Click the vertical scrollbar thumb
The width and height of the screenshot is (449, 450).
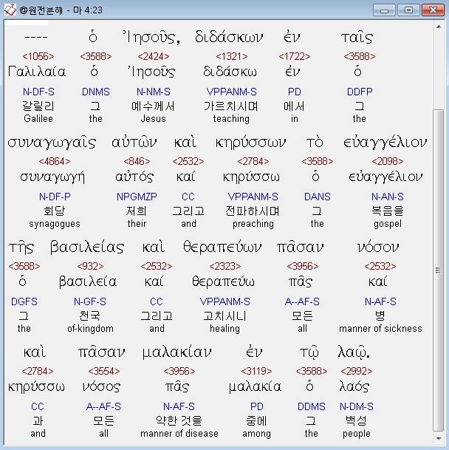coord(438,270)
